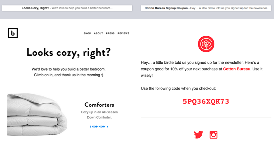
Task: Visit the Twitter bird icon
Action: [x=198, y=135]
